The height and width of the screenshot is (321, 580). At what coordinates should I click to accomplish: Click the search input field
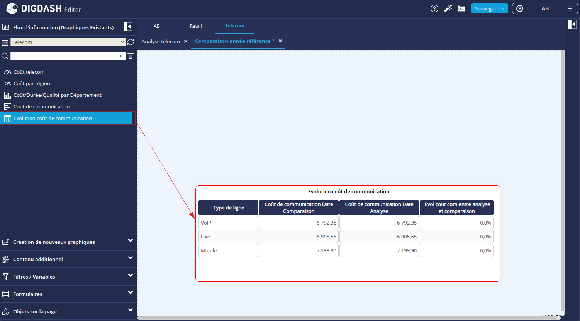click(64, 56)
